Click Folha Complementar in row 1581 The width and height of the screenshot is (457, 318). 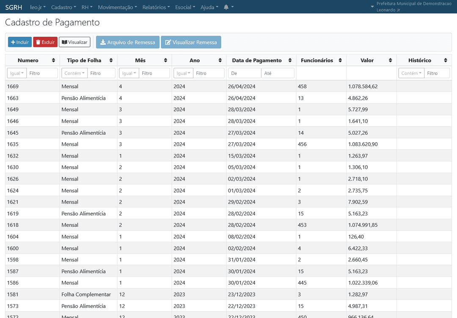click(x=86, y=294)
